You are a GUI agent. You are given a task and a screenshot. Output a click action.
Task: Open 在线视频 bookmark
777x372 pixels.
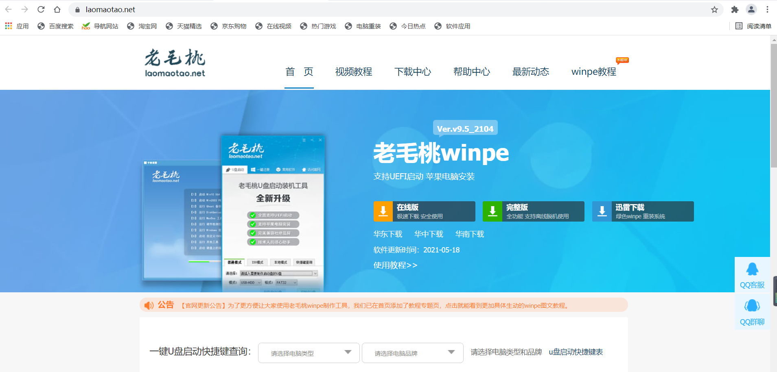273,26
